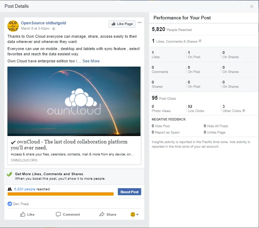Click the OWNCLOUD.ORG domain text
This screenshot has width=259, height=228.
[24, 160]
